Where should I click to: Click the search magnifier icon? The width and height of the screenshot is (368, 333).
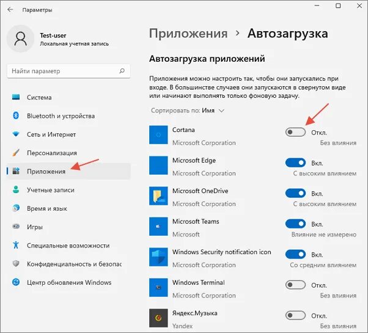tap(122, 71)
